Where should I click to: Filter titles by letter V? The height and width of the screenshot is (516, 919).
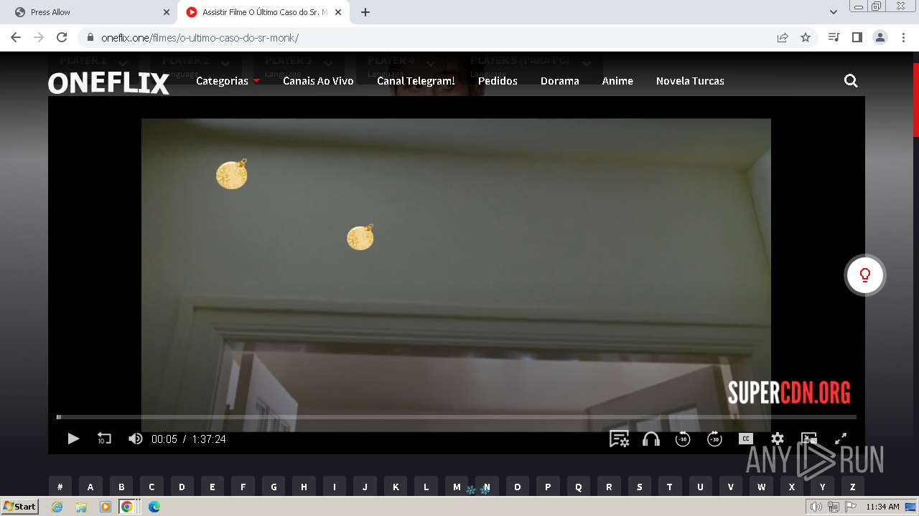click(731, 487)
